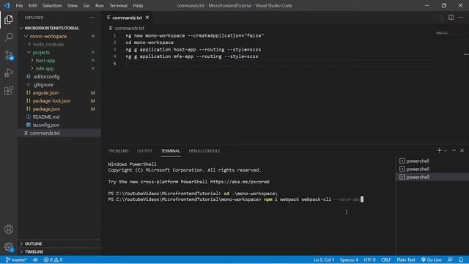Open the Accounts menu icon
Image resolution: width=469 pixels, height=264 pixels.
pos(9,230)
